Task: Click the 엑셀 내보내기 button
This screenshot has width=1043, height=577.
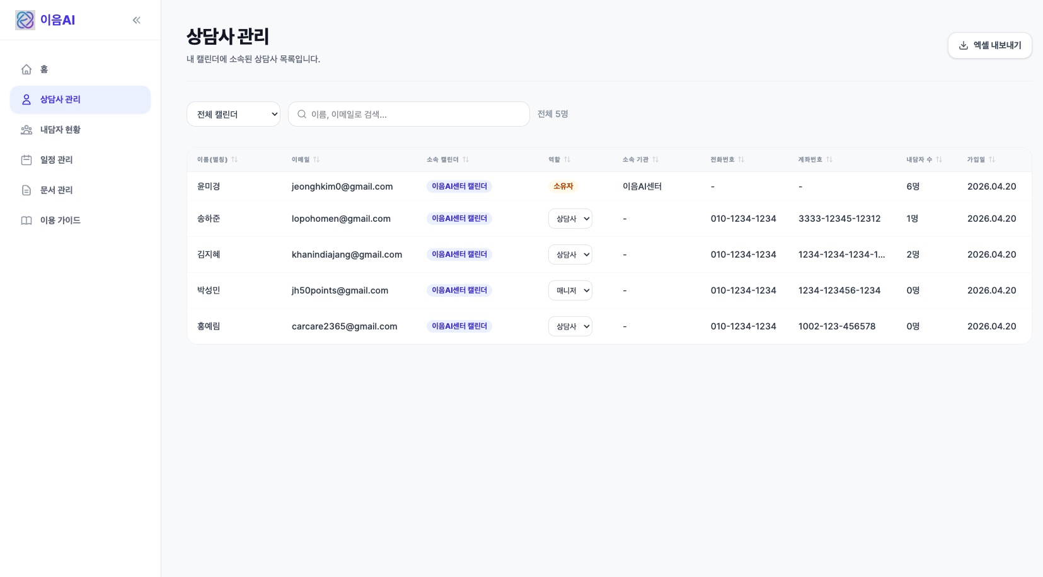Action: point(989,45)
